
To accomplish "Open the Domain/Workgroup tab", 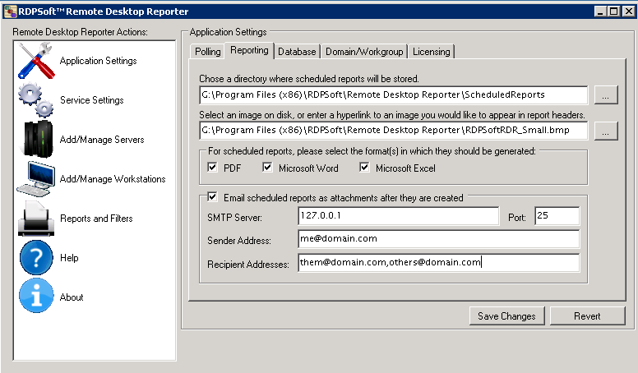I will [364, 52].
